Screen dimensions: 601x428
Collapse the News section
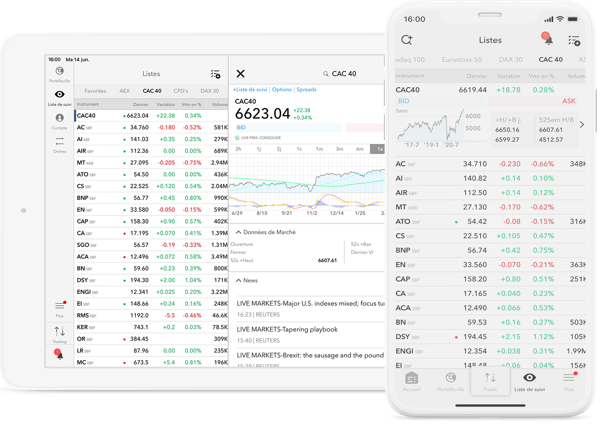click(x=239, y=280)
